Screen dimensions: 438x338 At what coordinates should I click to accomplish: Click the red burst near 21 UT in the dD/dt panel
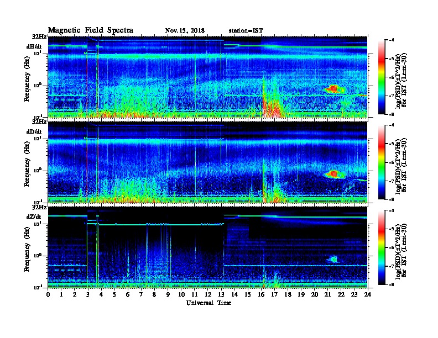click(334, 175)
